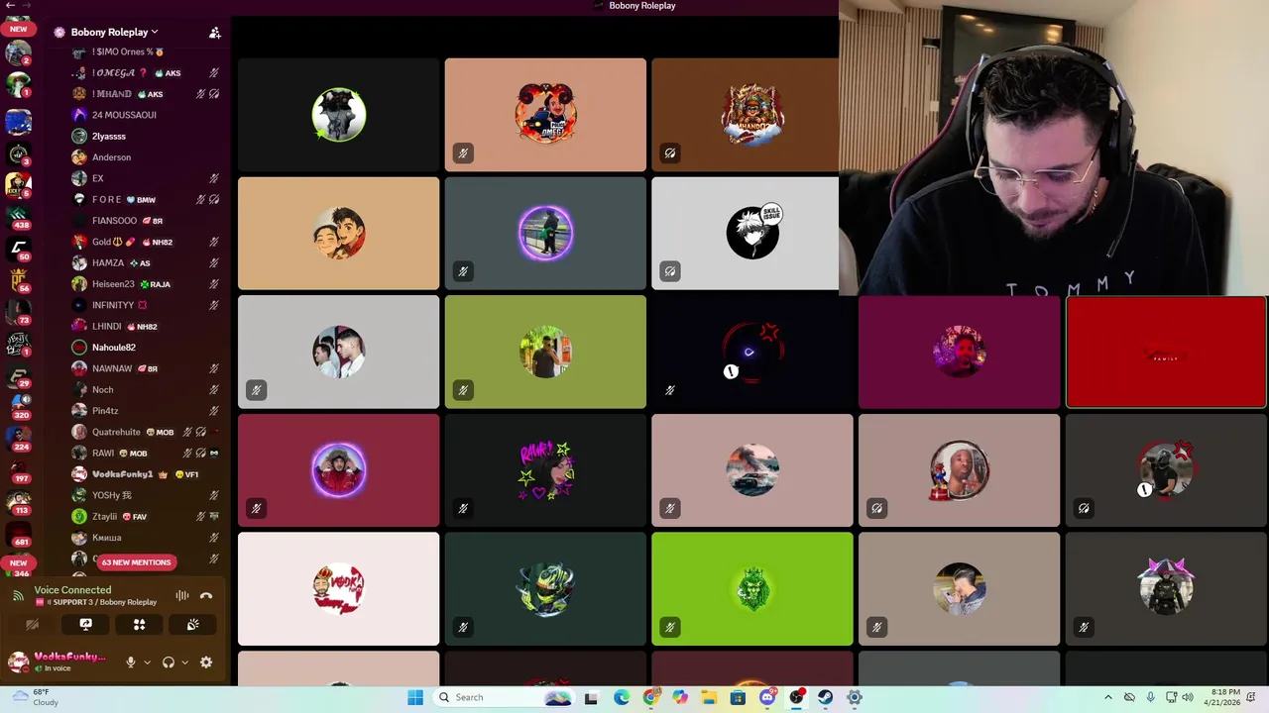Image resolution: width=1269 pixels, height=713 pixels.
Task: Jump to 63 New Mentions
Action: click(136, 562)
